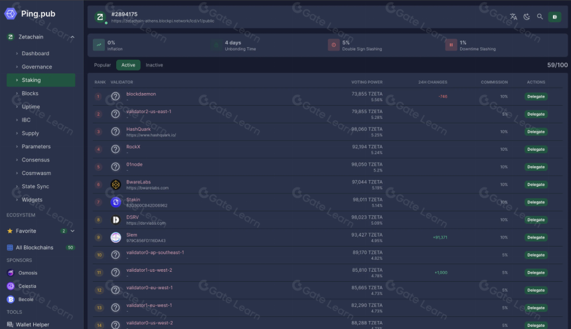Image resolution: width=571 pixels, height=329 pixels.
Task: Click the Downtime Slashing pause icon
Action: tap(451, 45)
